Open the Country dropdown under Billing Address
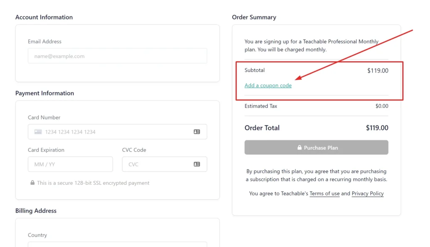The image size is (430, 247). (117, 245)
